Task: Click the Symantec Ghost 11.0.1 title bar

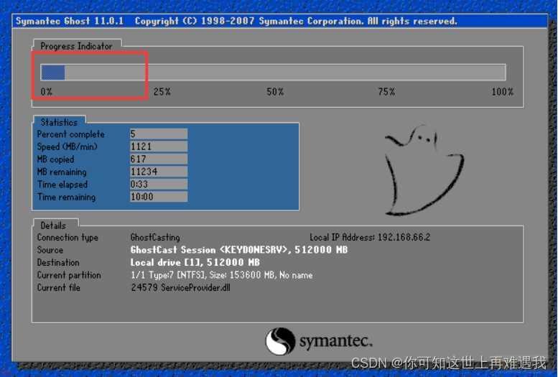Action: coord(279,21)
